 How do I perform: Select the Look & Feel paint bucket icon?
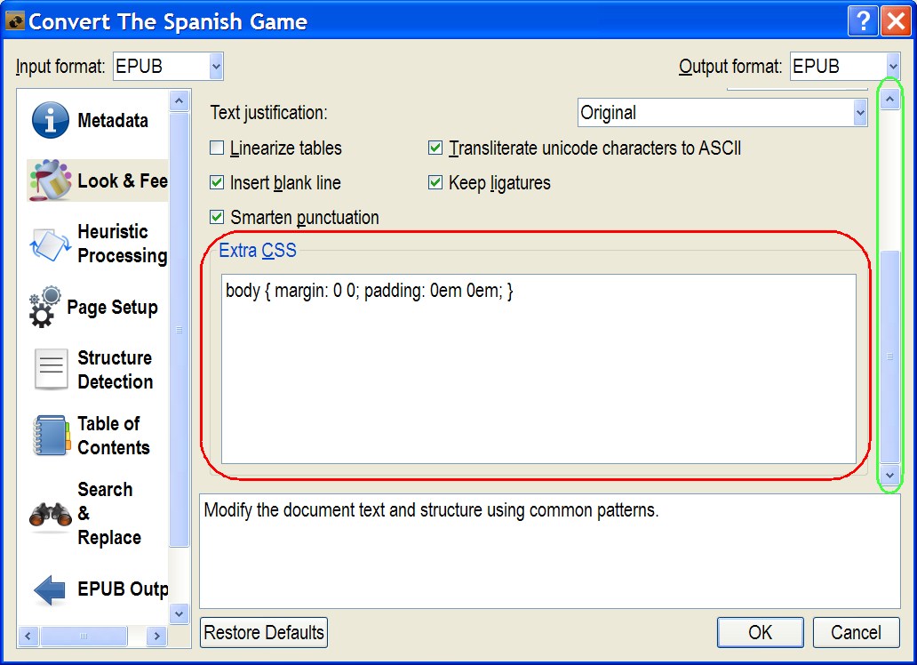tap(50, 180)
